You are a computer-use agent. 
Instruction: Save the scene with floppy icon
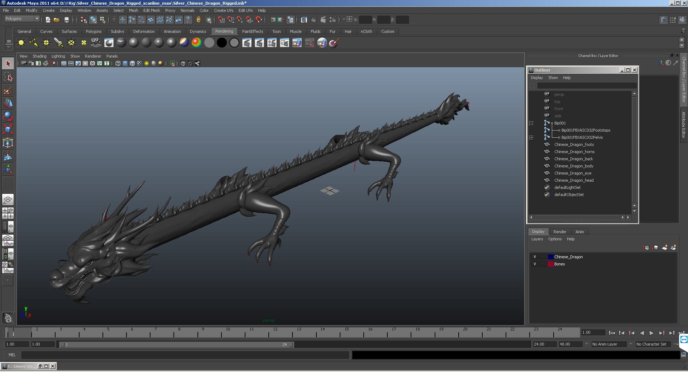[x=66, y=20]
